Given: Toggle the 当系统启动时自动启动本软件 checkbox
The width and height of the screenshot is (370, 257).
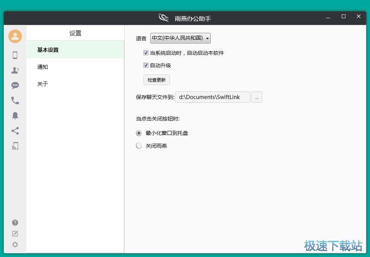Looking at the screenshot, I should click(x=146, y=53).
